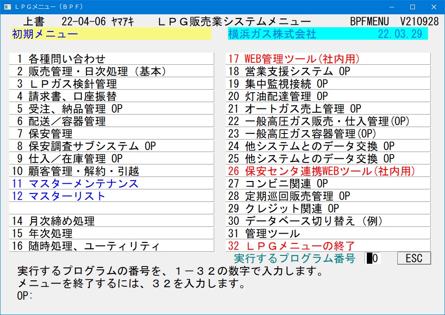Click the 上書 text in header
445x315 pixels.
point(33,21)
